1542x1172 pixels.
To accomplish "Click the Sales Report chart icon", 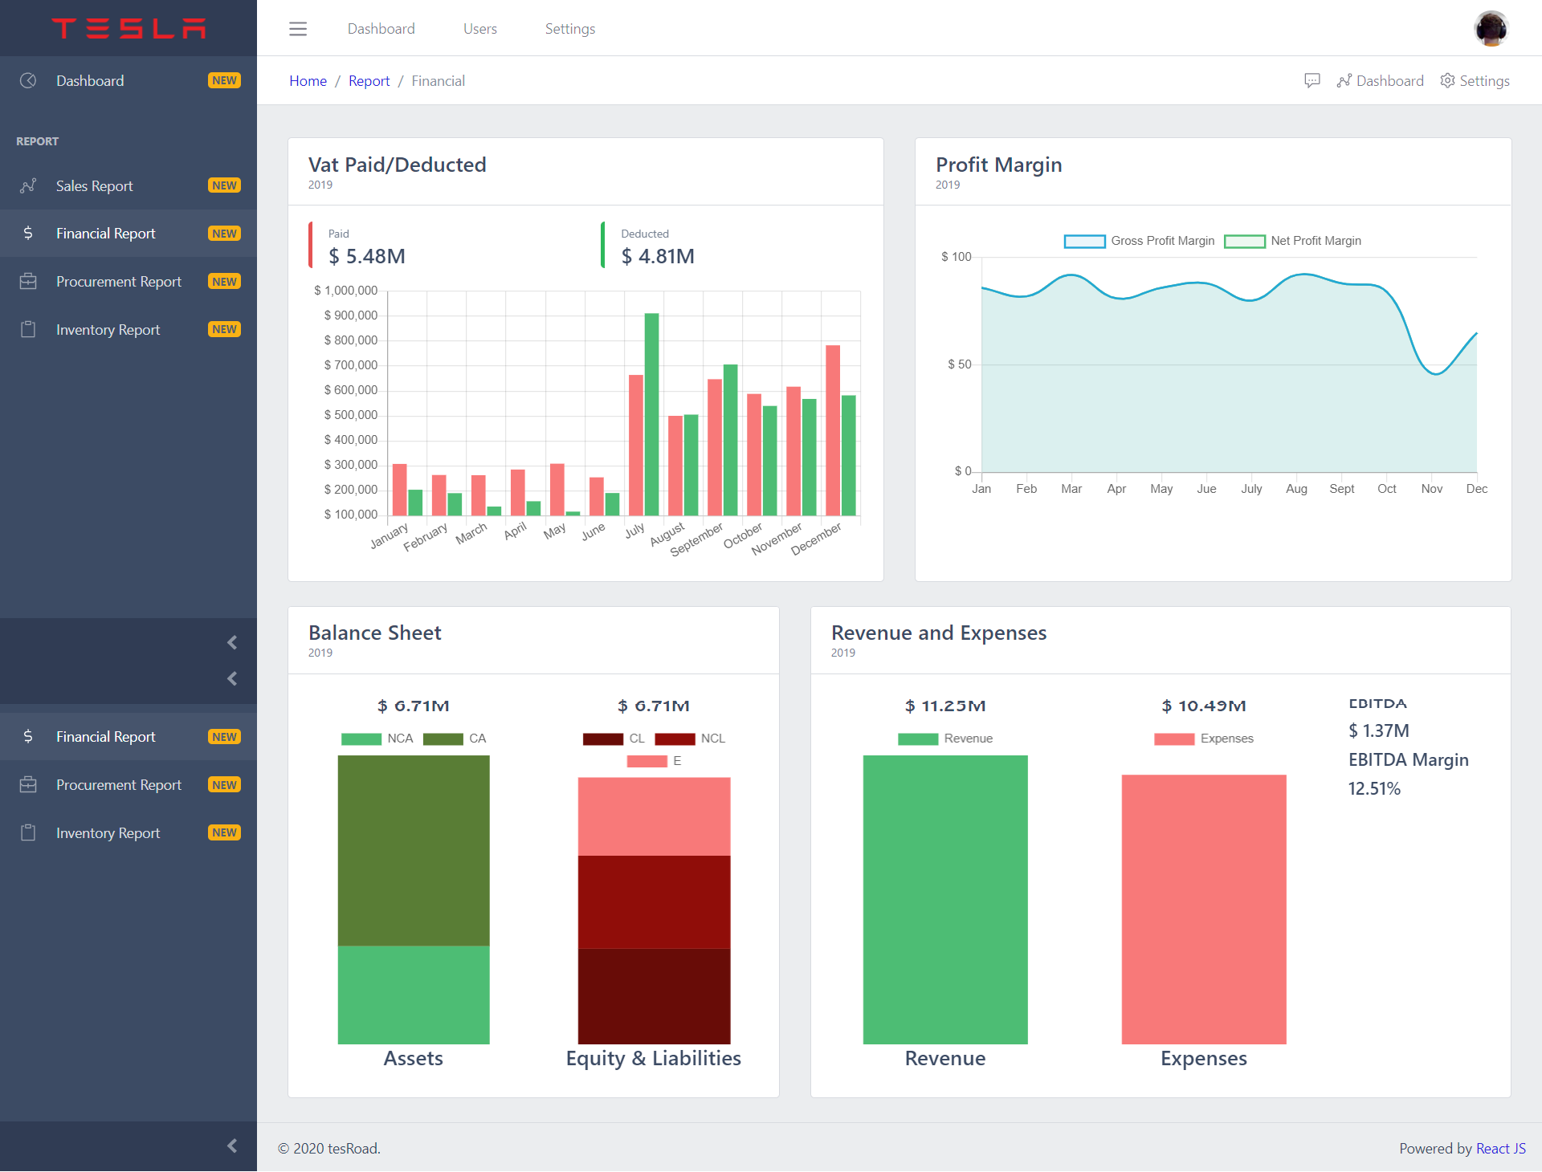I will tap(28, 185).
